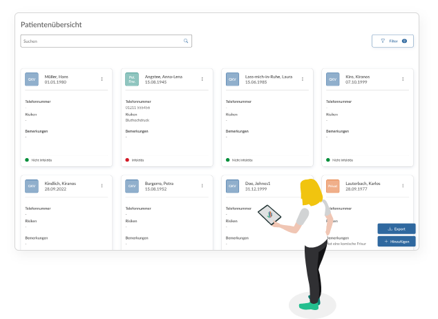Click the Hinzufügen button to add a patient
The height and width of the screenshot is (319, 438).
pyautogui.click(x=397, y=241)
